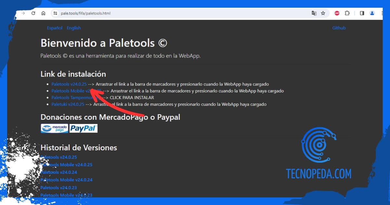The image size is (390, 205).
Task: Click the forward navigation arrow
Action: tap(23, 13)
